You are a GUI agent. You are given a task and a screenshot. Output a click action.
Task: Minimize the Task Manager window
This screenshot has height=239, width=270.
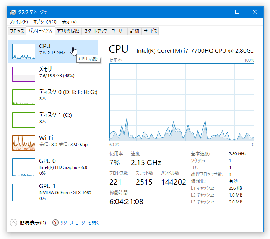point(220,12)
